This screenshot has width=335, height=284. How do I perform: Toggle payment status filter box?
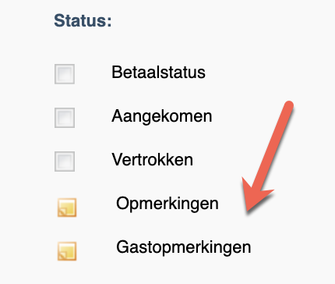click(65, 74)
